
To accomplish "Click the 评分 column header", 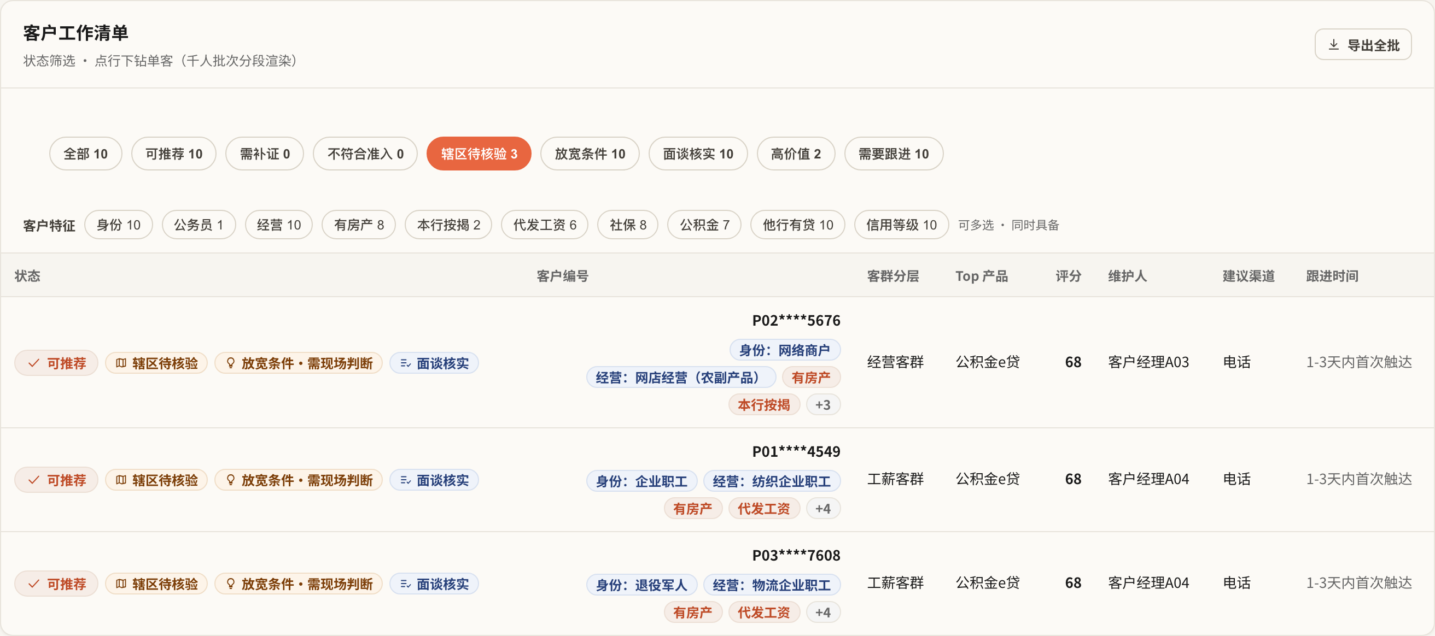I will pyautogui.click(x=1068, y=275).
